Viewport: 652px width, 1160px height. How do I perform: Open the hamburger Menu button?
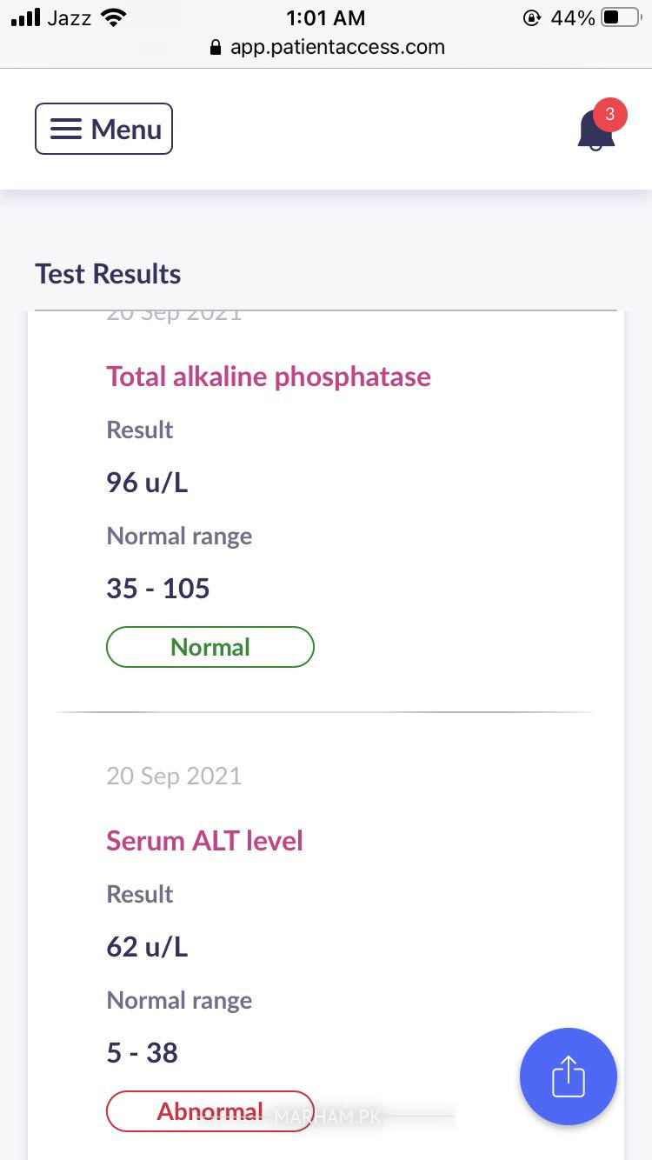tap(103, 129)
